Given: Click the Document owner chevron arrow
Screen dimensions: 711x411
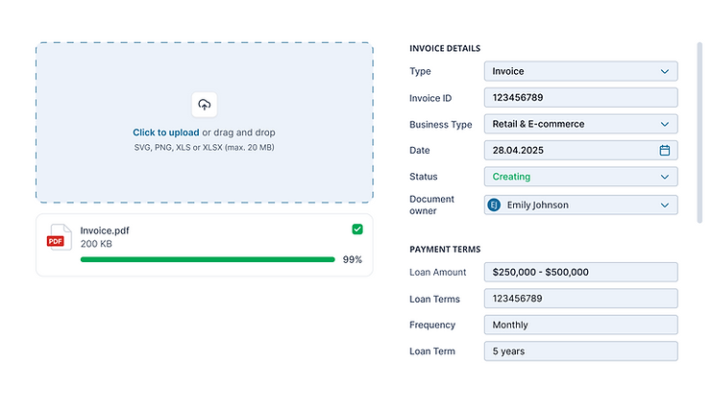Looking at the screenshot, I should pyautogui.click(x=664, y=205).
